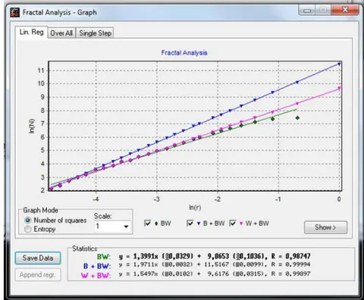Click the Save Data button
364x300 pixels.
(38, 258)
